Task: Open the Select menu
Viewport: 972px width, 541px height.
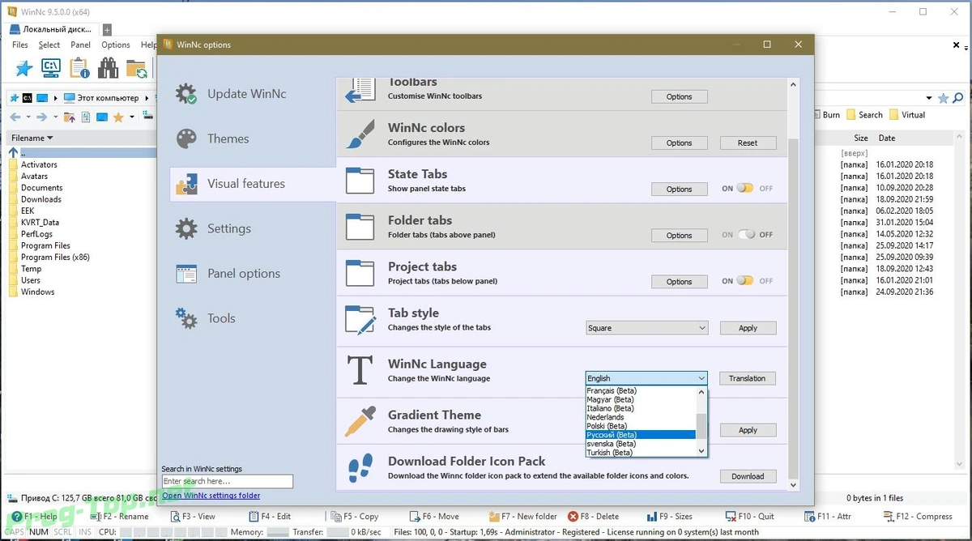Action: coord(49,45)
